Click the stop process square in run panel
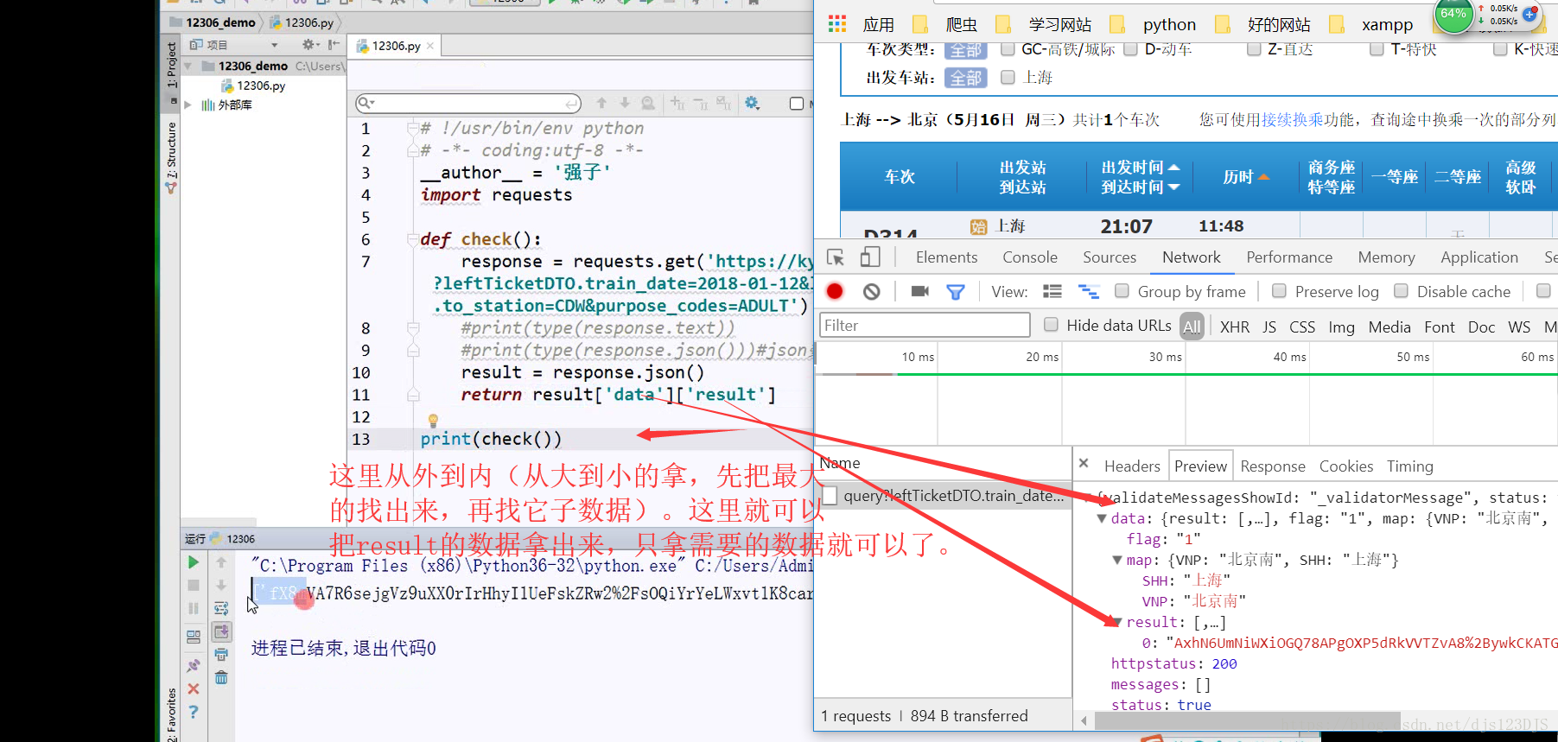 pyautogui.click(x=194, y=586)
